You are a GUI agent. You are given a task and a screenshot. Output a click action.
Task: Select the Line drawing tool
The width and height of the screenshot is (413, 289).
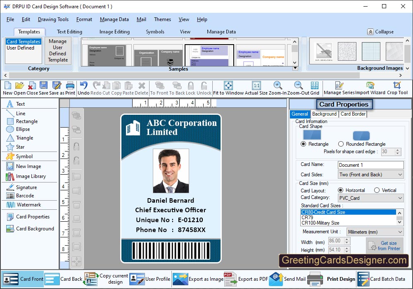click(x=16, y=114)
